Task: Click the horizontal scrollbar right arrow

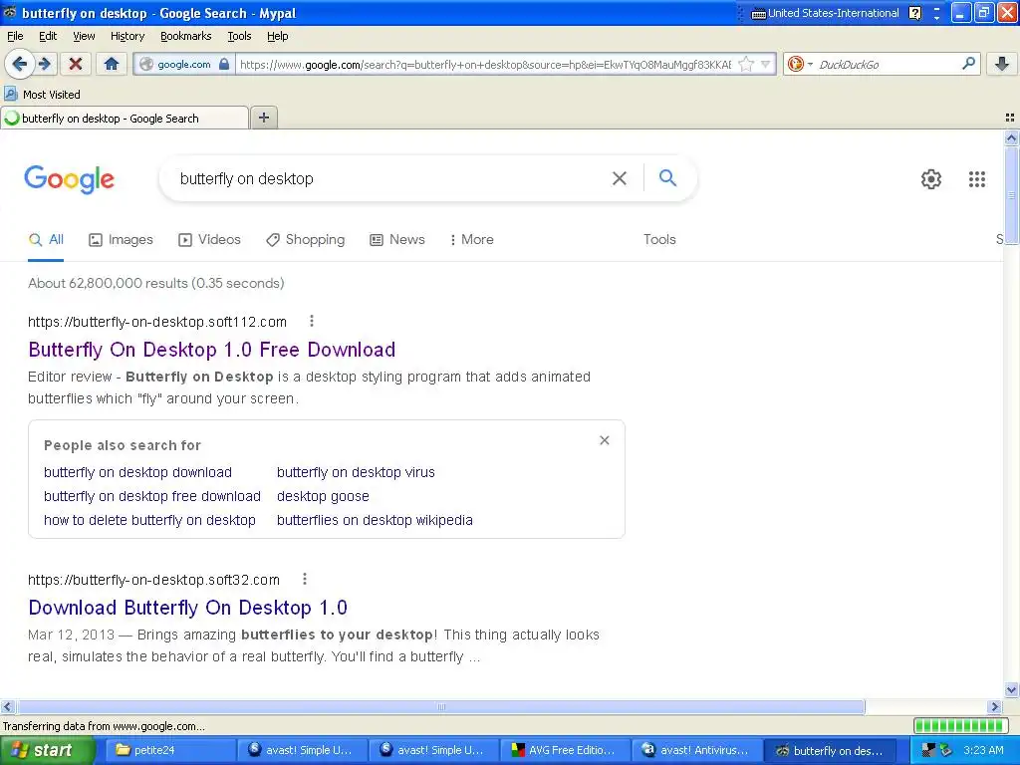Action: click(x=994, y=706)
